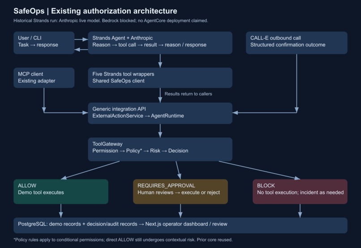Select the 'Generic integration API' box

coord(160,113)
